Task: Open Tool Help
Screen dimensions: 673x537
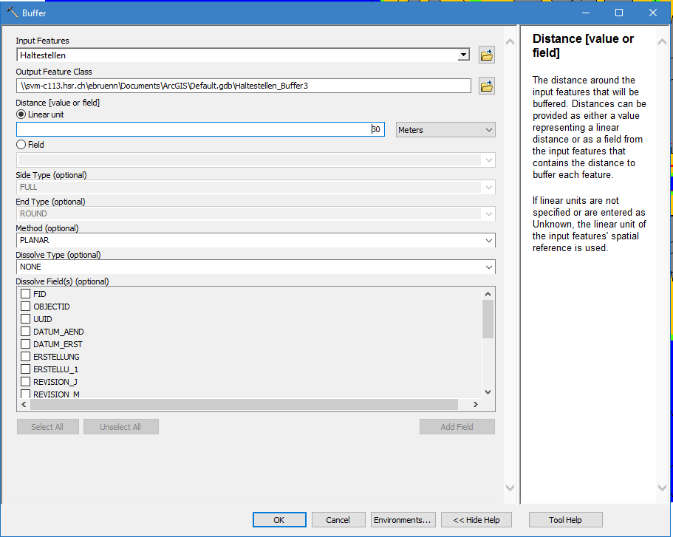Action: click(x=565, y=520)
